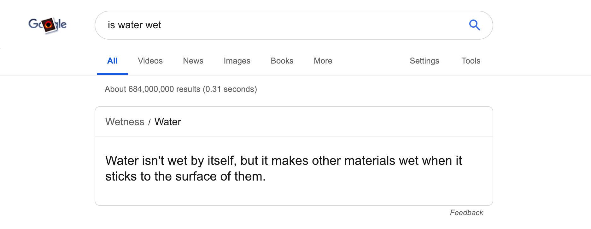Open the Settings dropdown menu

click(424, 61)
